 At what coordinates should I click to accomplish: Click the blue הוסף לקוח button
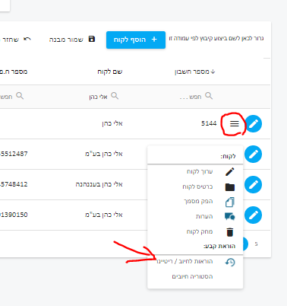tap(136, 40)
